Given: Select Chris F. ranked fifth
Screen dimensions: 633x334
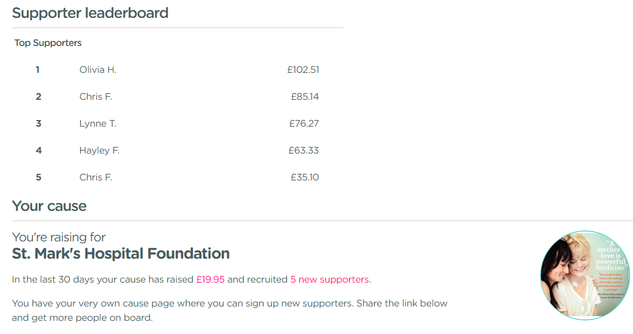Looking at the screenshot, I should point(96,177).
